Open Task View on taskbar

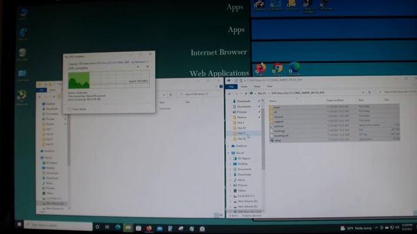coord(107,227)
